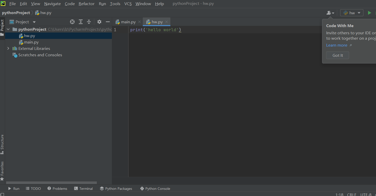Expand the External Libraries node
The height and width of the screenshot is (196, 376).
tap(8, 48)
